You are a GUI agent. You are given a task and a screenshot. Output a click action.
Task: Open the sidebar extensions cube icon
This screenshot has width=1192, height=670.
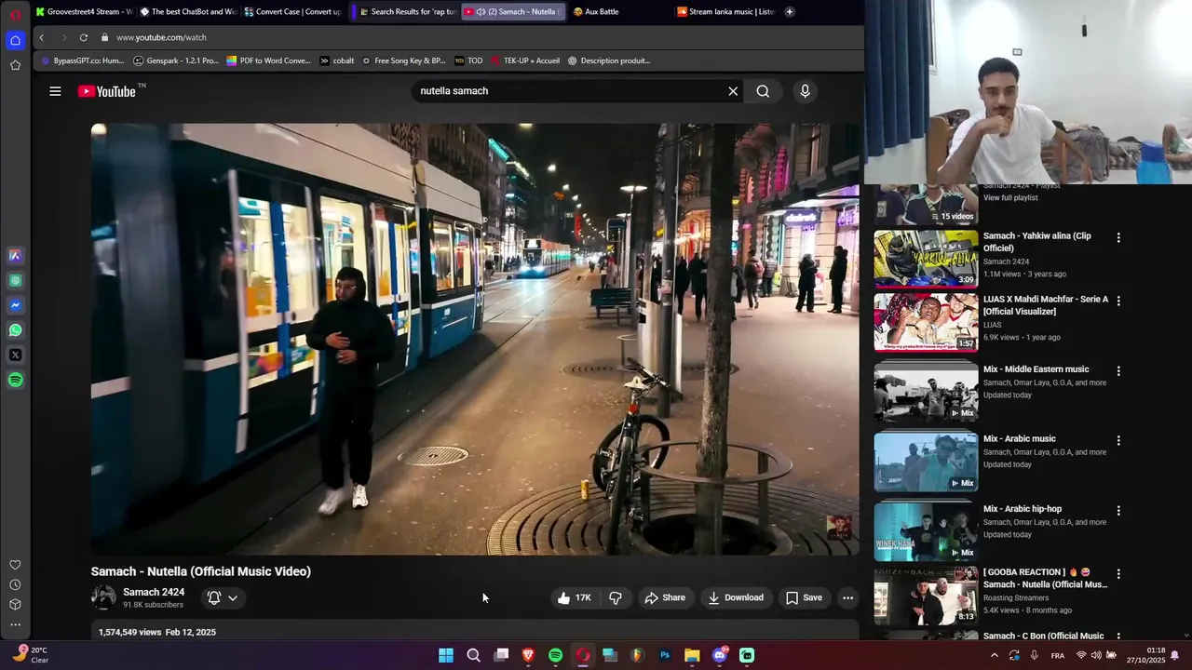pyautogui.click(x=15, y=604)
